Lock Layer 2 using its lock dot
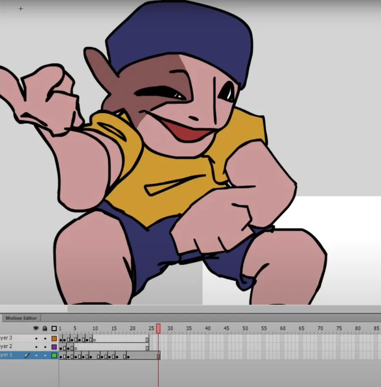This screenshot has width=381, height=387. [45, 347]
